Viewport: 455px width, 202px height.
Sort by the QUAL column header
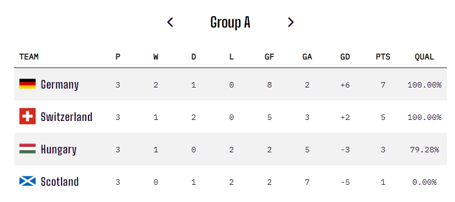tap(424, 57)
